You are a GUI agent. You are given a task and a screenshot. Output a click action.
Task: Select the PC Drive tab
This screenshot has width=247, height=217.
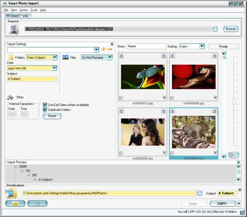pyautogui.click(x=12, y=16)
